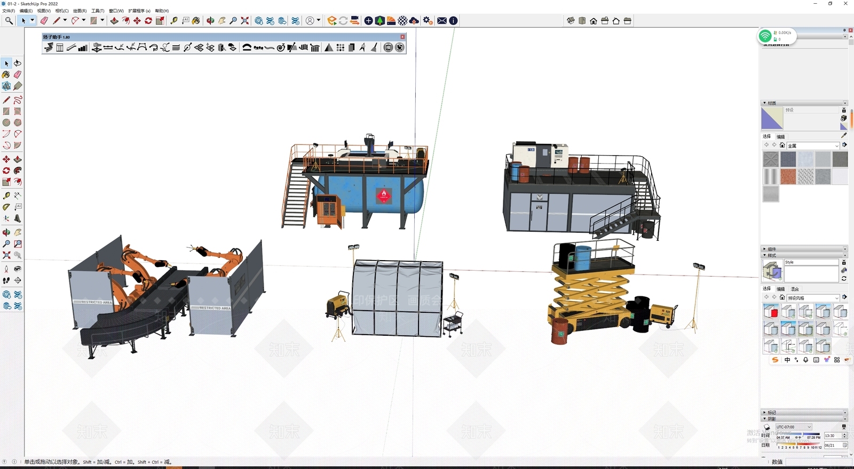Open the Line tool variant dropdown arrow
Viewport: 854px width, 469px height.
pos(65,21)
